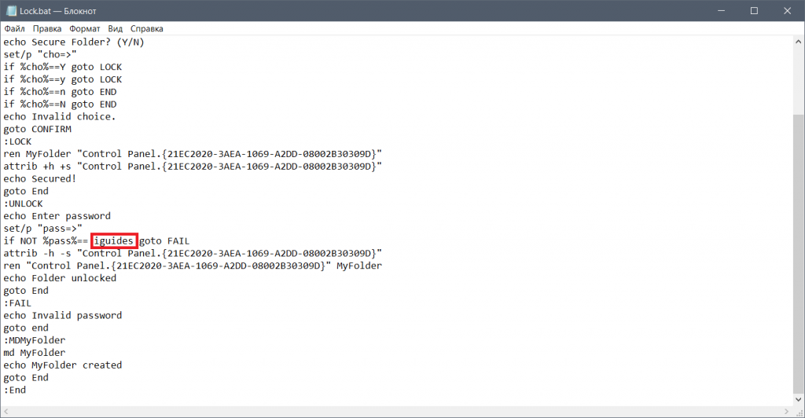805x418 pixels.
Task: Minimize the Lock.bat Notepad window
Action: 722,11
